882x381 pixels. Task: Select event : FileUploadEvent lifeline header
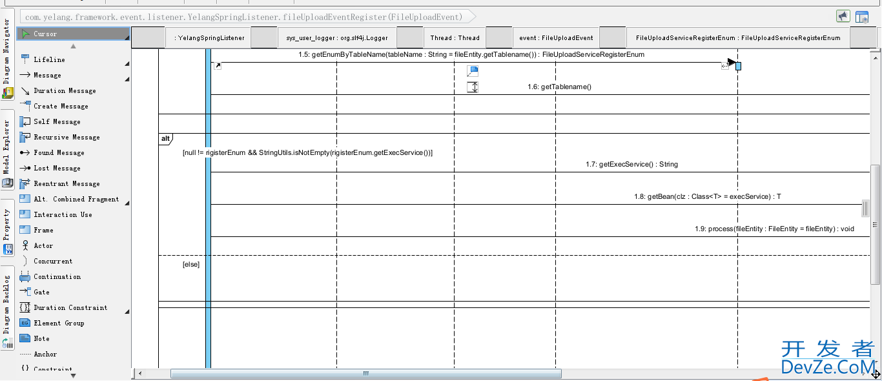(556, 37)
